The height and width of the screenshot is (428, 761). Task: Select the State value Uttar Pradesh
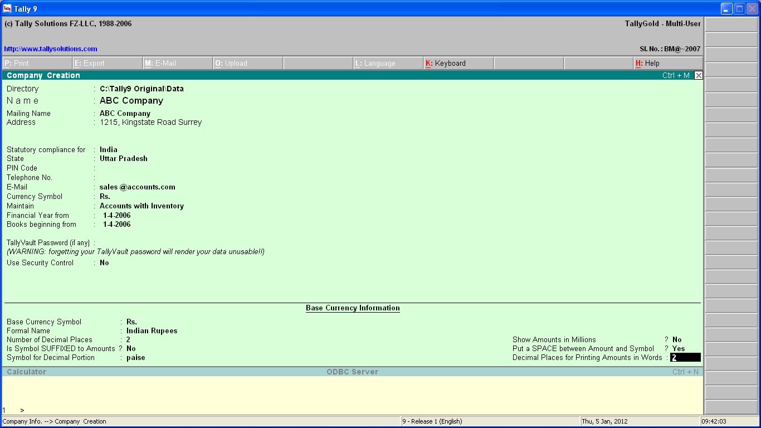coord(124,158)
